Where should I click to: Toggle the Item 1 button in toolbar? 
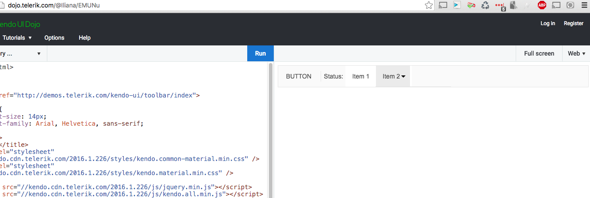(360, 76)
